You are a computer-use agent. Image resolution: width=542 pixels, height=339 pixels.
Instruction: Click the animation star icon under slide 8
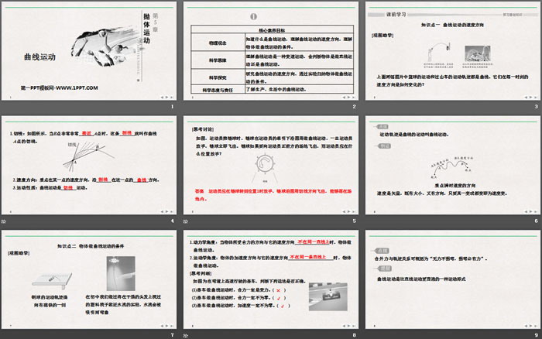pyautogui.click(x=186, y=335)
